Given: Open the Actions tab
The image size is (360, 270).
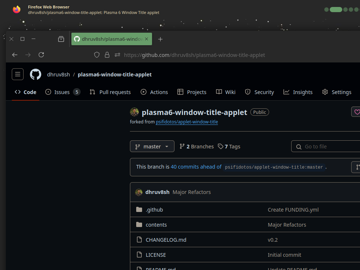Looking at the screenshot, I should pos(154,92).
